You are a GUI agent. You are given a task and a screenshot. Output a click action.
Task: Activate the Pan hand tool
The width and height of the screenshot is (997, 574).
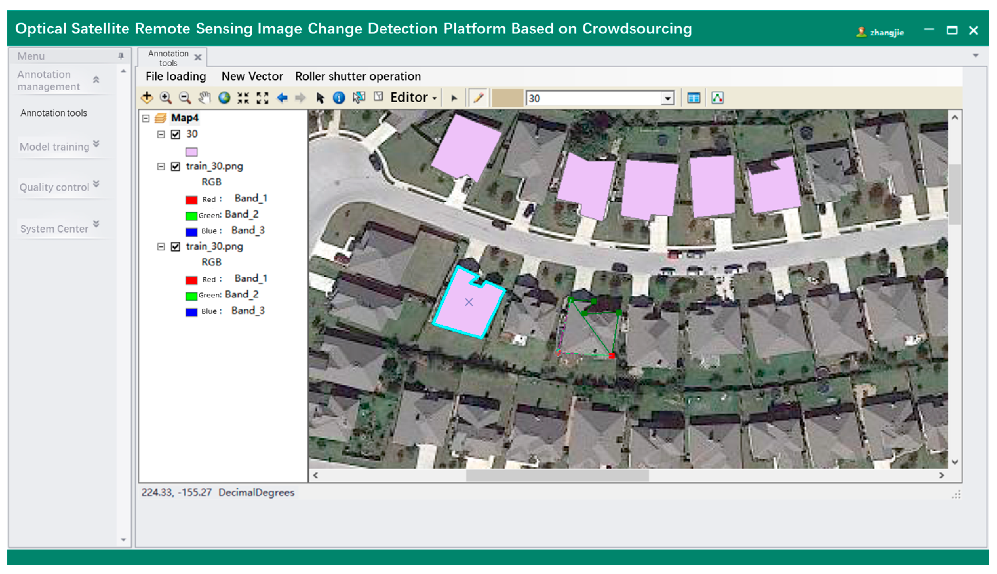(204, 97)
